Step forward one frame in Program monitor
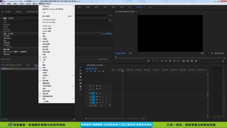The height and width of the screenshot is (128, 227). coord(175,61)
